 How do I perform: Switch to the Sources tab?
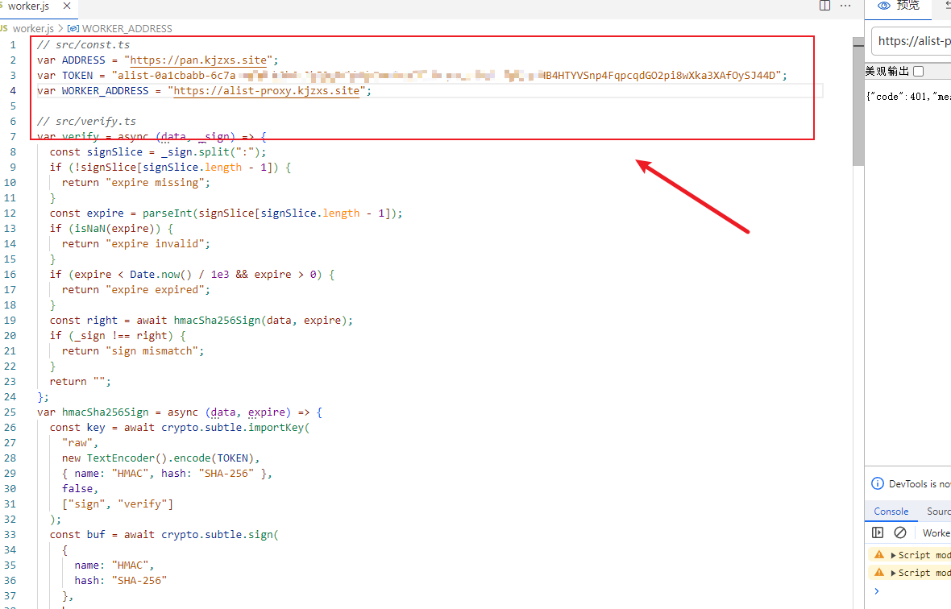tap(938, 512)
